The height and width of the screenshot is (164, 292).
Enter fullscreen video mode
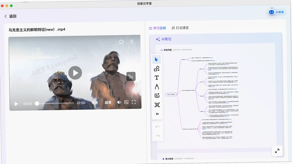[x=134, y=102]
